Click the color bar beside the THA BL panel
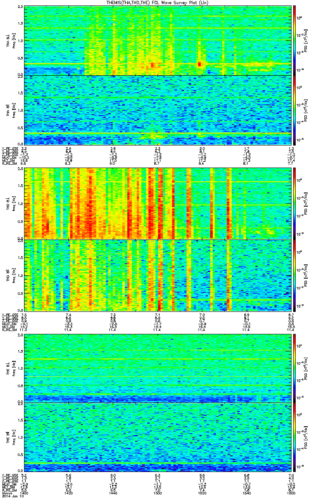 [295, 40]
